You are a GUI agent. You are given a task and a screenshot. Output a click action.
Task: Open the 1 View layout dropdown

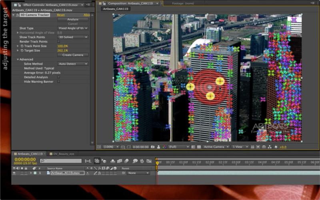pos(240,147)
